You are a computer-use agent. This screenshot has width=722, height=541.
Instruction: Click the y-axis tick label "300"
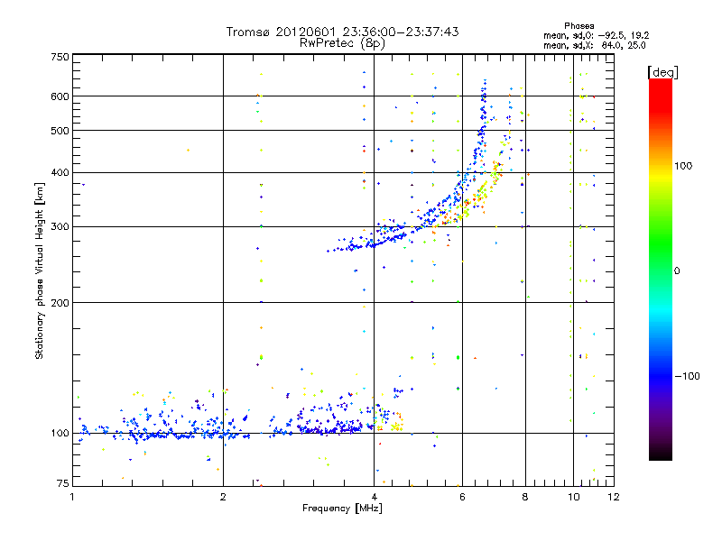click(x=60, y=226)
